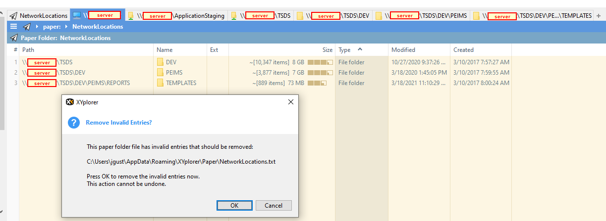This screenshot has height=221, width=606.
Task: Confirm removal with OK button
Action: 235,205
